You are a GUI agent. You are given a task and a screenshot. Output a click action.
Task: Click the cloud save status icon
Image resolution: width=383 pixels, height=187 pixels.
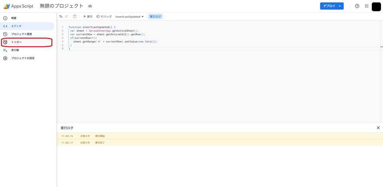90,6
